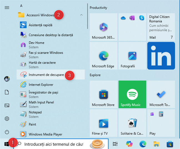Open Windows Media Player
This screenshot has width=180, height=149.
pyautogui.click(x=45, y=134)
